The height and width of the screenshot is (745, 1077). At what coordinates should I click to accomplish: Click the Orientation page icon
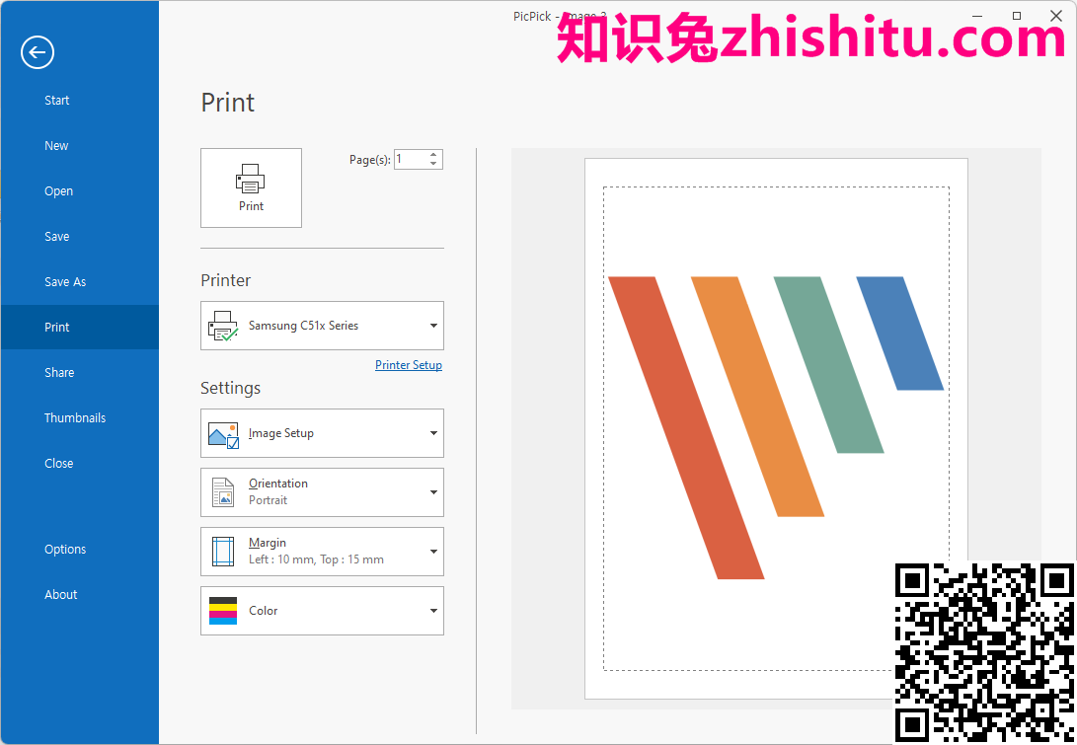pos(222,492)
